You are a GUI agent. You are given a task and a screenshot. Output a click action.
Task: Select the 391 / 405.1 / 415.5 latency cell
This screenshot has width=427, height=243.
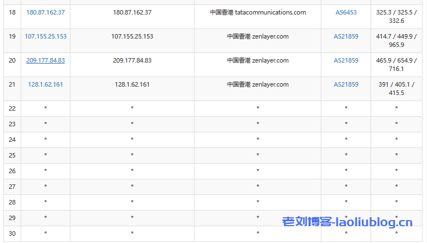click(x=396, y=88)
